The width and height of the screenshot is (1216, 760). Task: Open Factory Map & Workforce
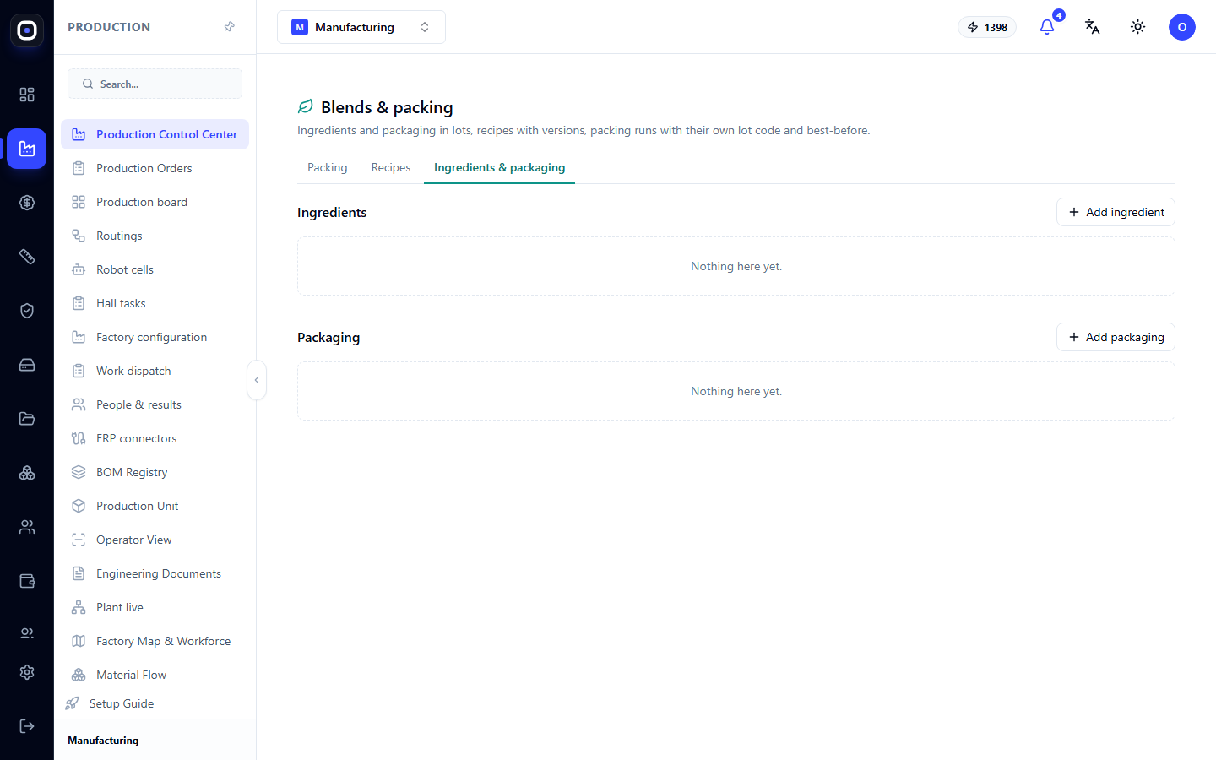[155, 641]
